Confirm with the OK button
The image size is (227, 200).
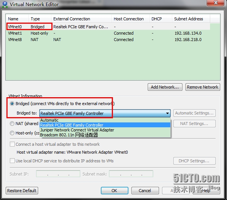tap(114, 191)
